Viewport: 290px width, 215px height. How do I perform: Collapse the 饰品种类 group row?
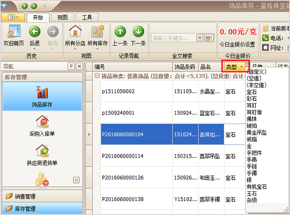(97, 76)
